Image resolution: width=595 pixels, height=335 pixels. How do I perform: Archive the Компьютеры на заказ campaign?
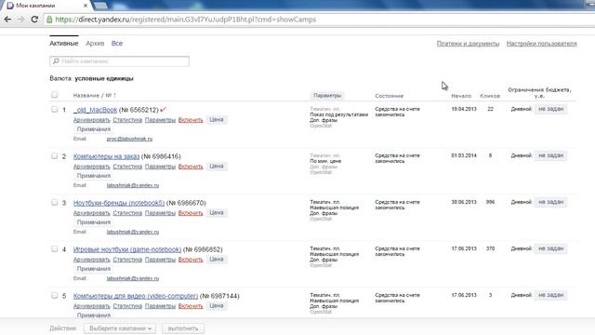[91, 167]
